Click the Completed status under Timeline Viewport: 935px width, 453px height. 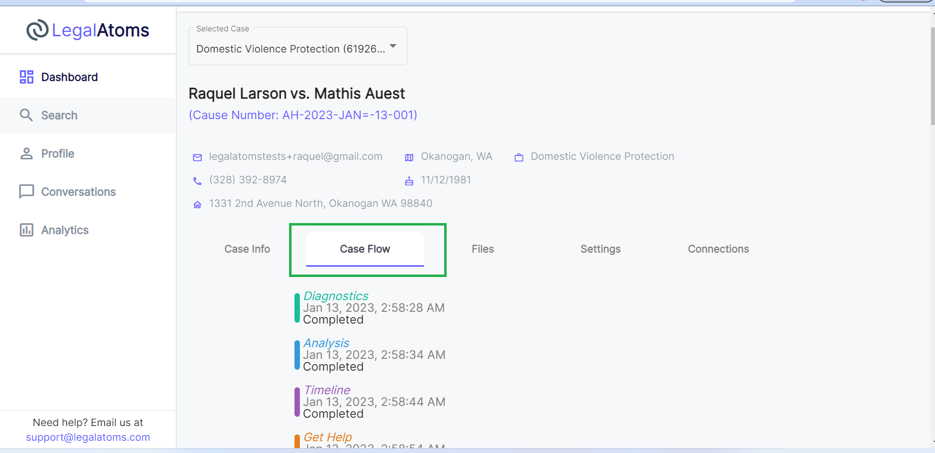pyautogui.click(x=333, y=414)
